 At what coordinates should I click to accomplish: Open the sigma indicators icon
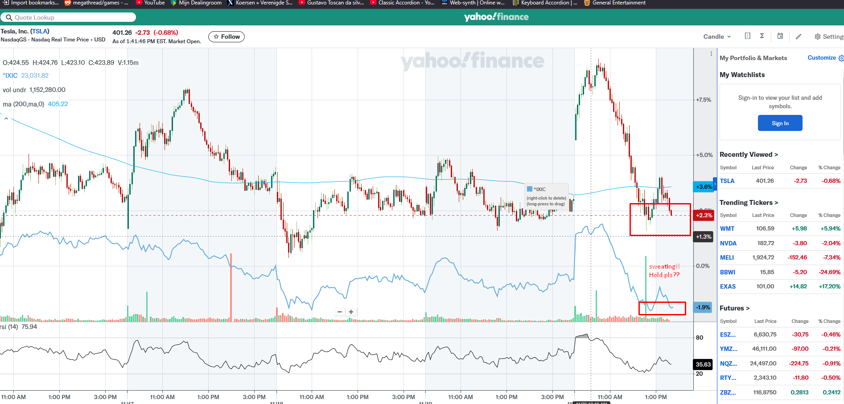(762, 36)
